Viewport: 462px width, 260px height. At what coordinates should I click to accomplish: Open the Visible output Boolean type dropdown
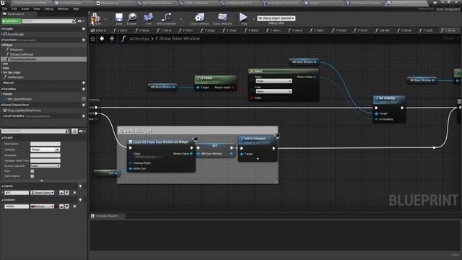coord(43,207)
